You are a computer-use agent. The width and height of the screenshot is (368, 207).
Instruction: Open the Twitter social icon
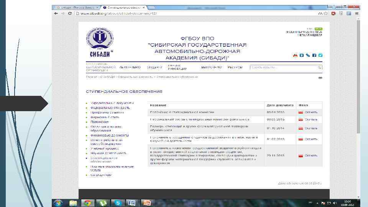pyautogui.click(x=320, y=55)
